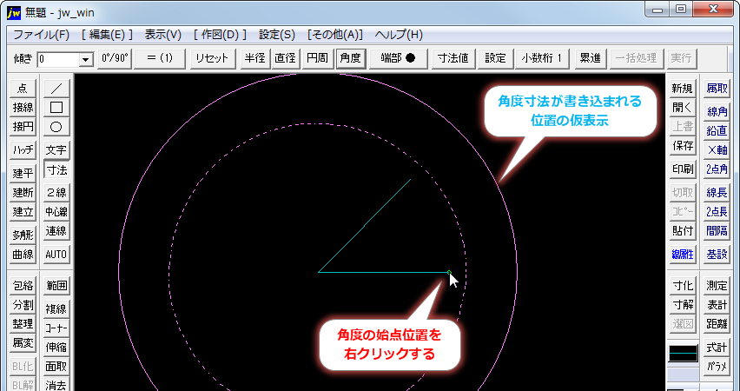Cycle the 小数桁 1 decimal places button
This screenshot has width=740, height=391.
[542, 58]
